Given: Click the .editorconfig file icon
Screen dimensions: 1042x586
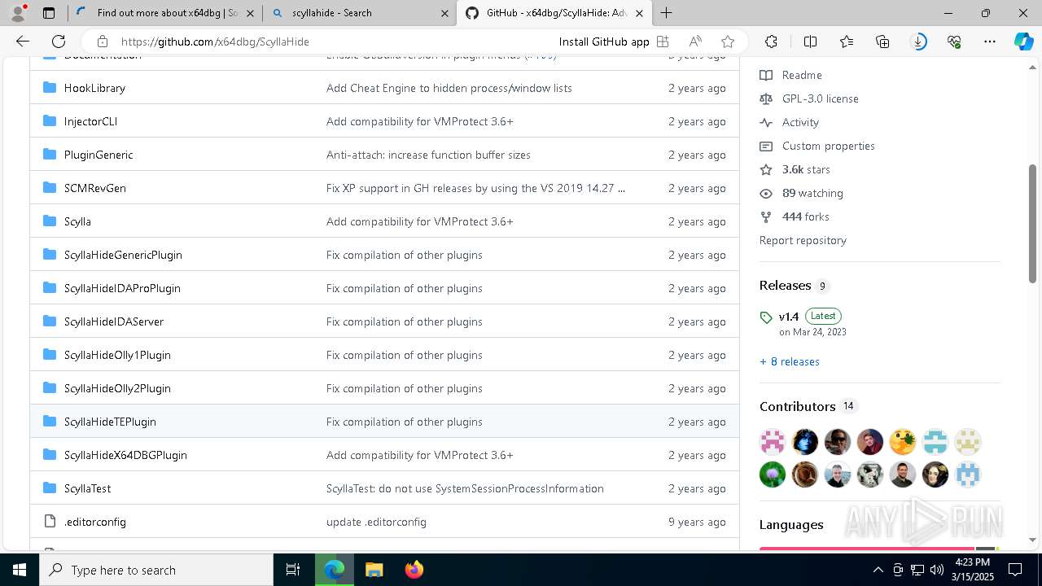Looking at the screenshot, I should point(50,522).
